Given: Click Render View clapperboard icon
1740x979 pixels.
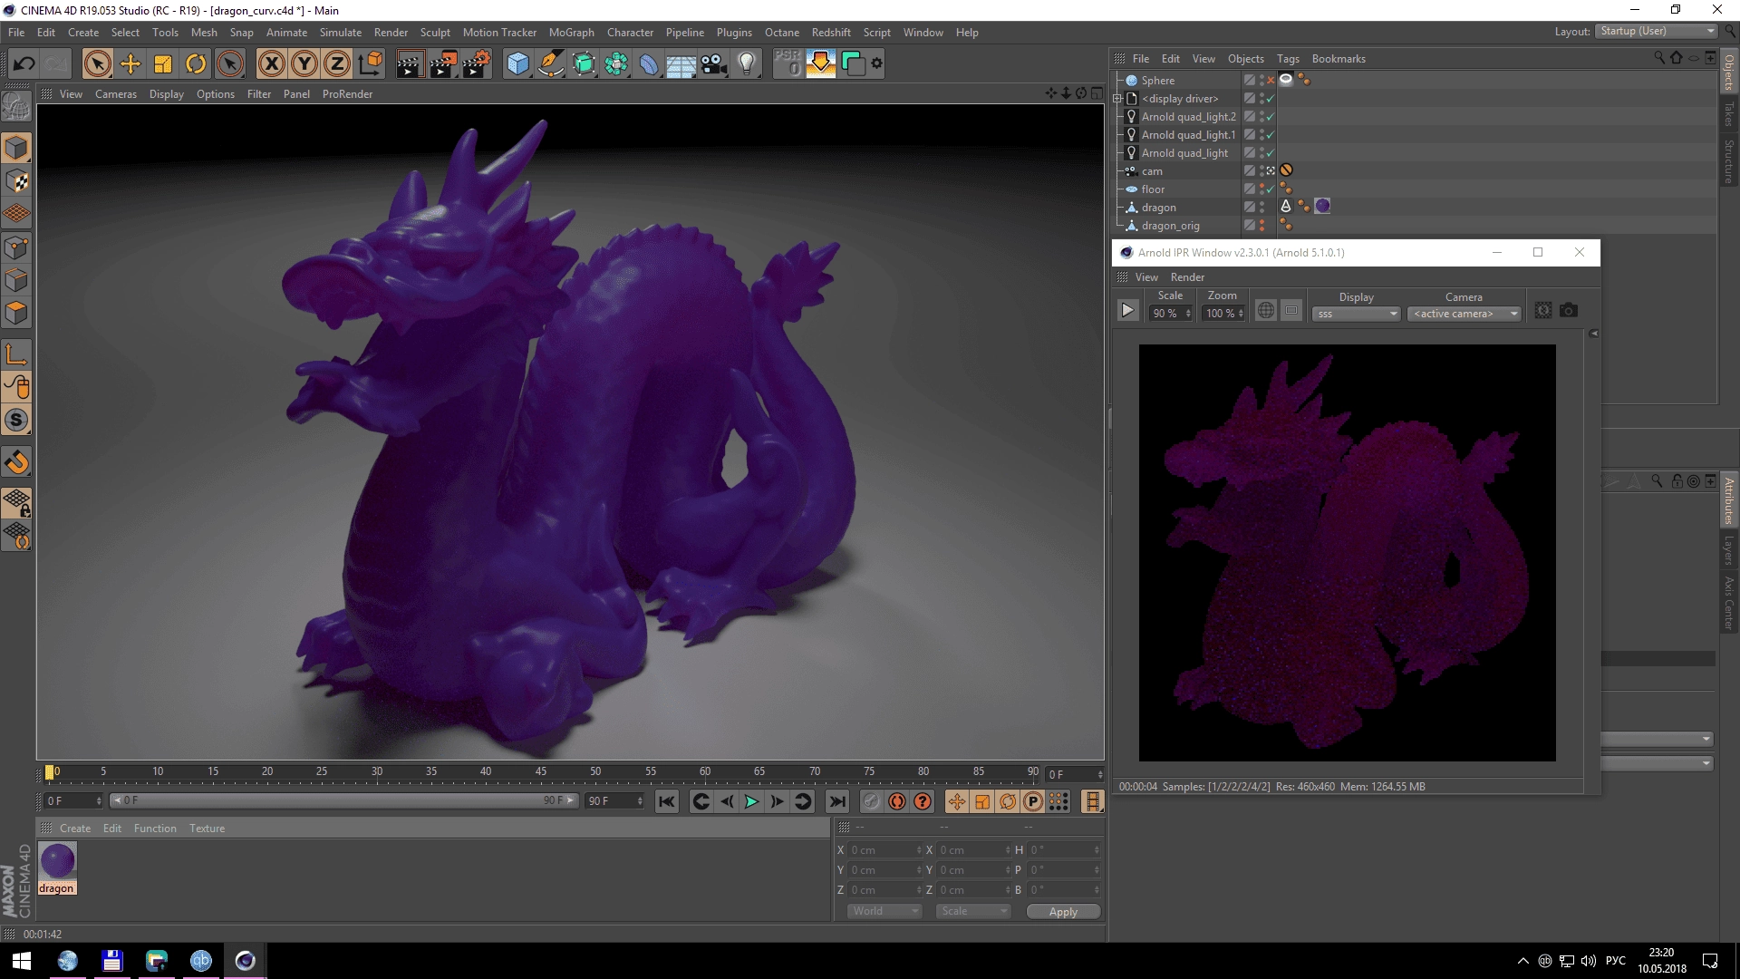Looking at the screenshot, I should [x=410, y=63].
